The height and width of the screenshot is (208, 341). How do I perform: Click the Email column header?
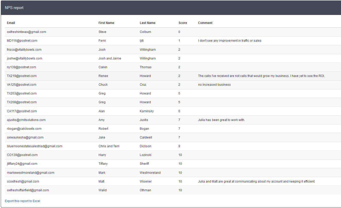[11, 23]
